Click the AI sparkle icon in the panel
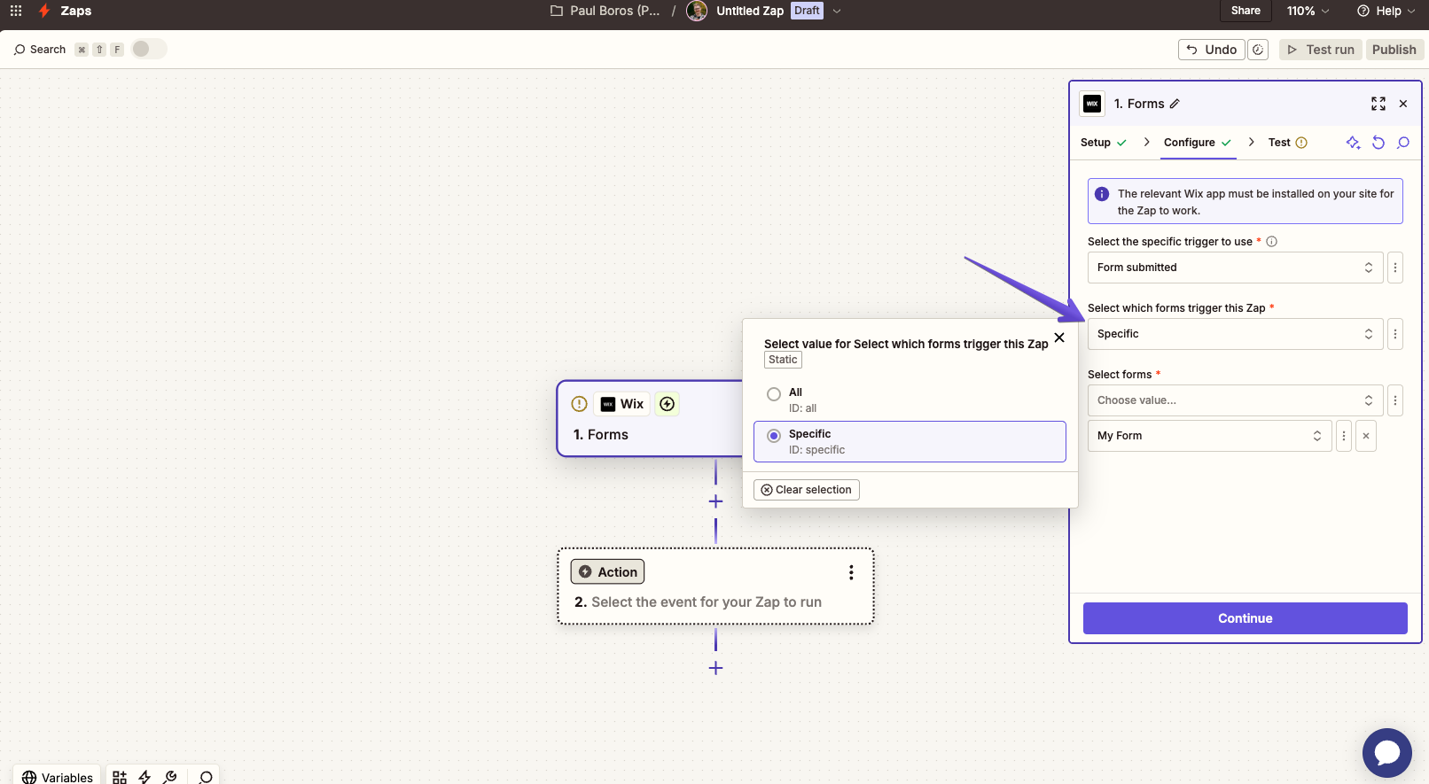 1353,143
